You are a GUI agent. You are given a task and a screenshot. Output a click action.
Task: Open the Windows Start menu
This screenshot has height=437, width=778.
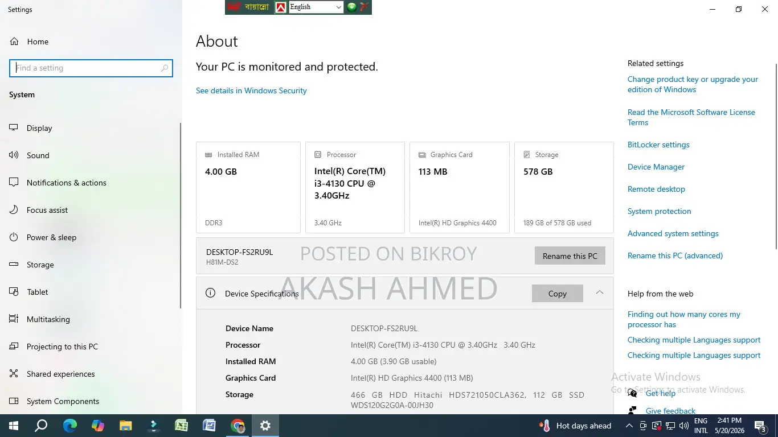pyautogui.click(x=14, y=426)
